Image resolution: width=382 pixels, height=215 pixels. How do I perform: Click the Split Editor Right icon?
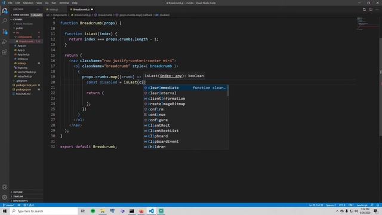371,10
